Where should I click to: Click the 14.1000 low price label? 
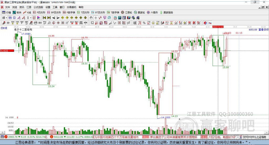click(x=166, y=117)
